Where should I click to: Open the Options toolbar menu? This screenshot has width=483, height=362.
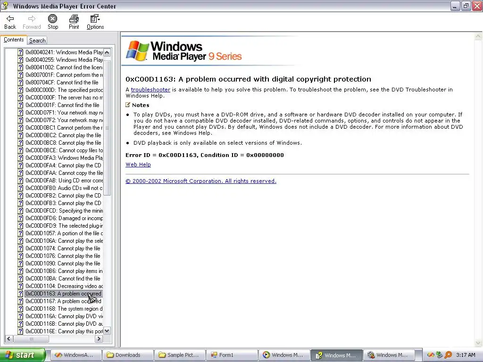(95, 22)
